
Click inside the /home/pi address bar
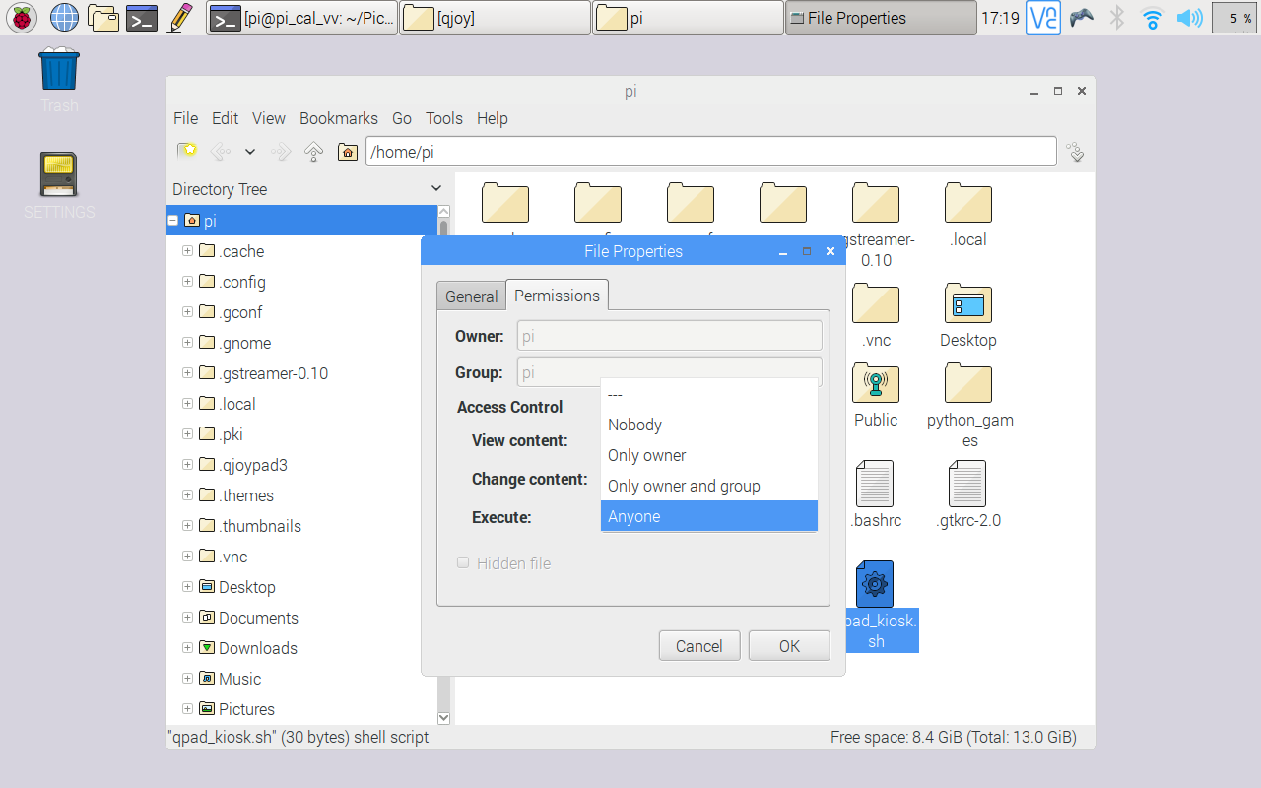click(x=711, y=152)
